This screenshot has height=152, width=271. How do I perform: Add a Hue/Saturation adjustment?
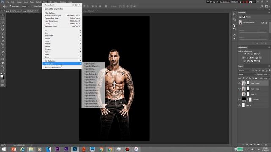[243, 57]
